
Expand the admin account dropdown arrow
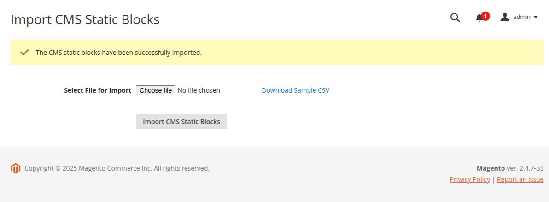536,18
